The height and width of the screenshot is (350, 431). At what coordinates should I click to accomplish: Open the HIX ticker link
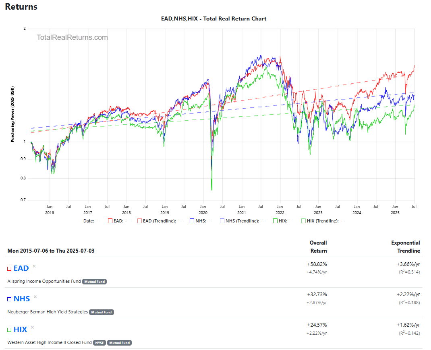pos(21,329)
